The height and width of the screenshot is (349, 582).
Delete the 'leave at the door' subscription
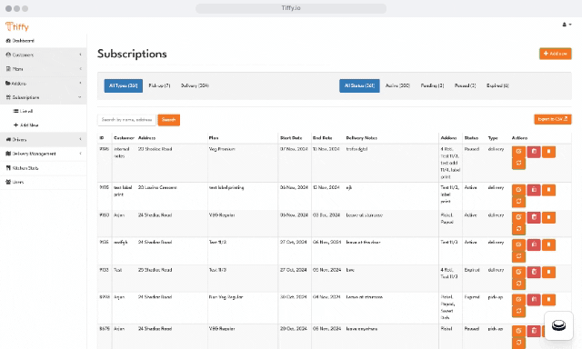(534, 244)
